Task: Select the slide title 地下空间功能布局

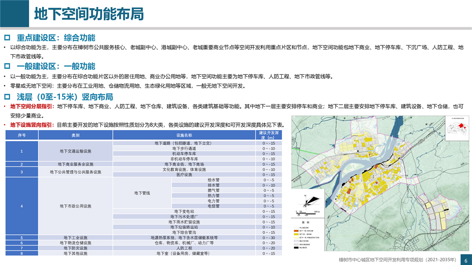Action: tap(88, 14)
